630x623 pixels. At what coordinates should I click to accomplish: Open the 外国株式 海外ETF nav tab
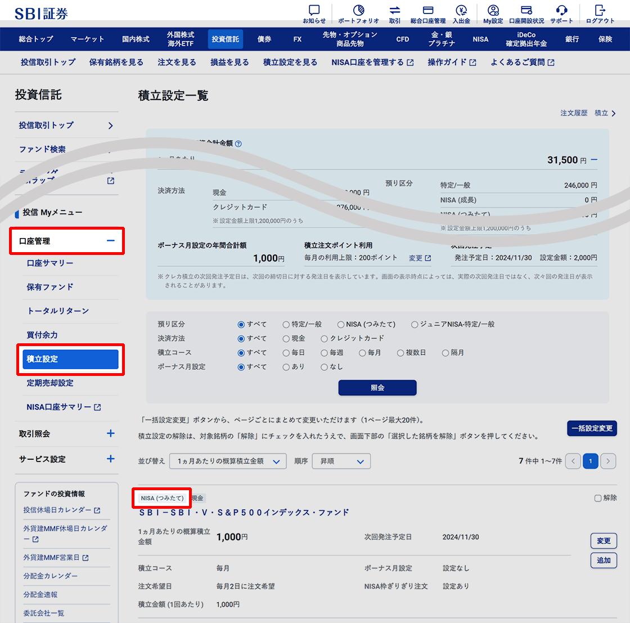click(x=181, y=39)
